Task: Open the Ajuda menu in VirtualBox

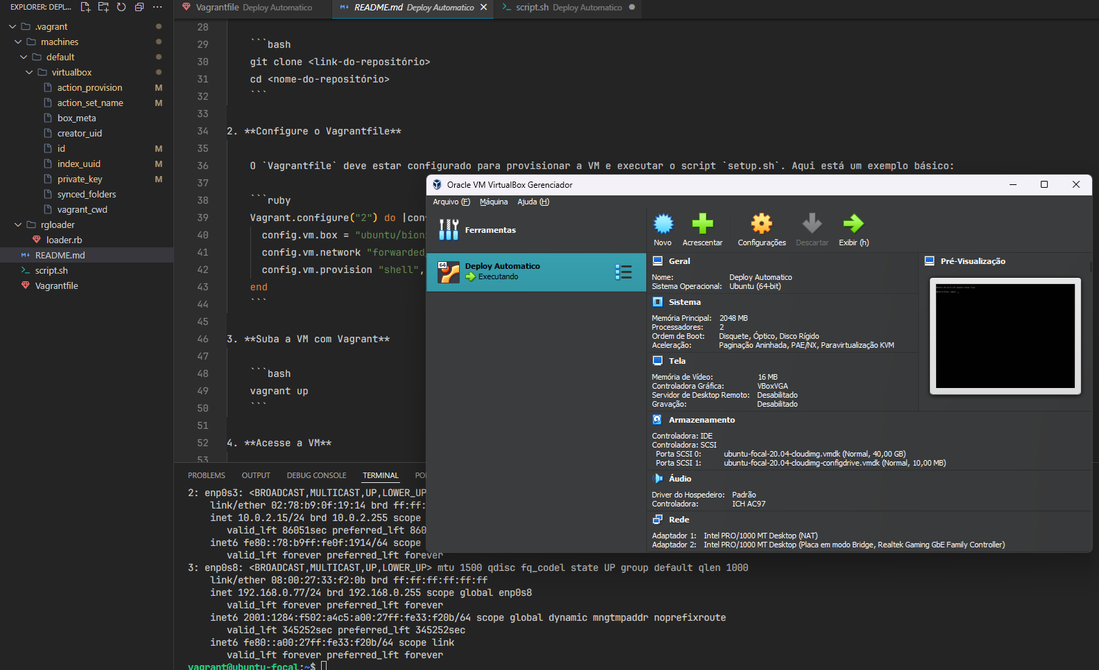Action: 533,202
